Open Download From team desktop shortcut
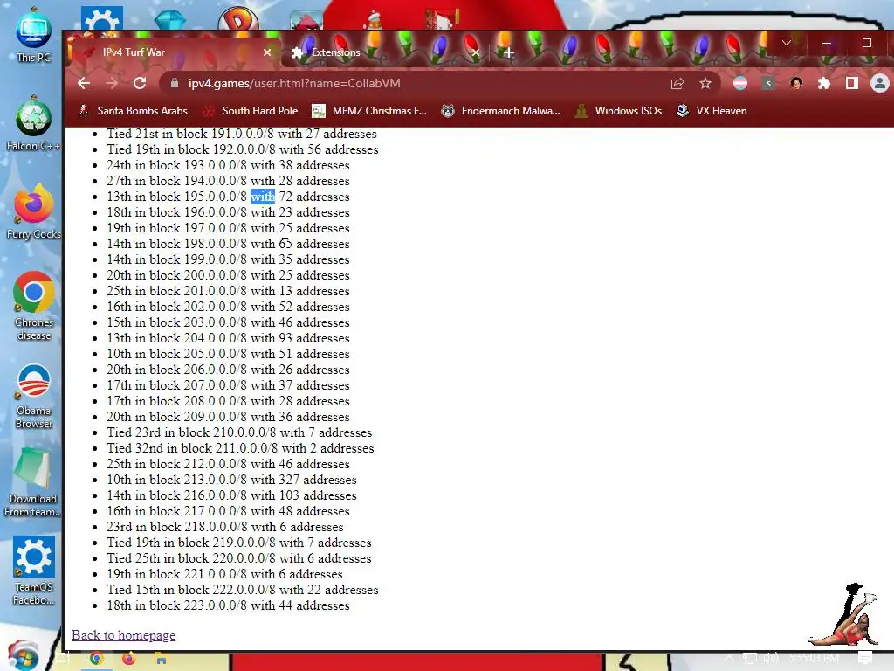Viewport: 894px width, 671px height. pos(32,483)
